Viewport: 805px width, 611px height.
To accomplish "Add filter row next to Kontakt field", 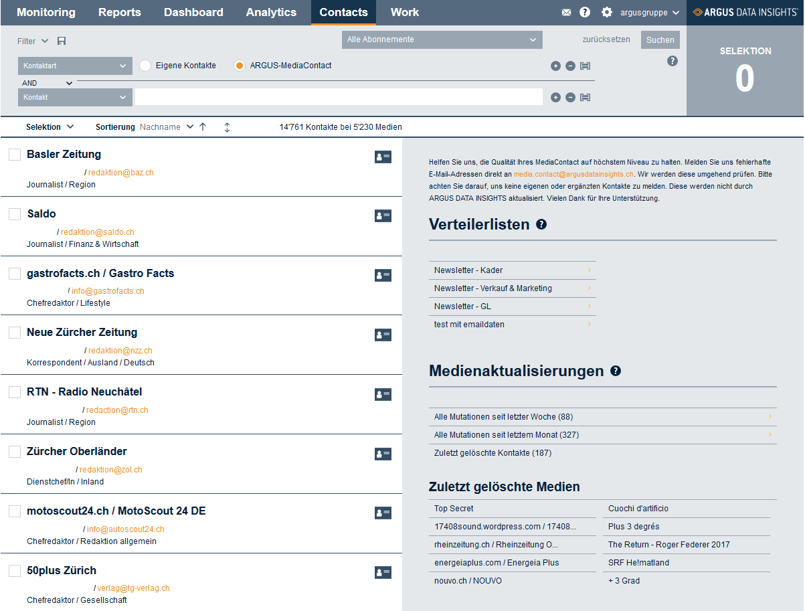I will 555,97.
